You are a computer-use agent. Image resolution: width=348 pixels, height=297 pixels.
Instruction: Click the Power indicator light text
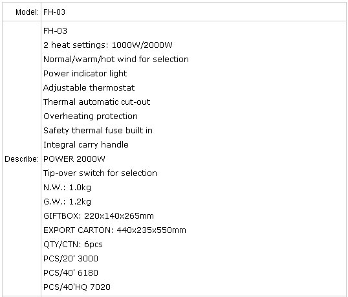[x=85, y=74]
